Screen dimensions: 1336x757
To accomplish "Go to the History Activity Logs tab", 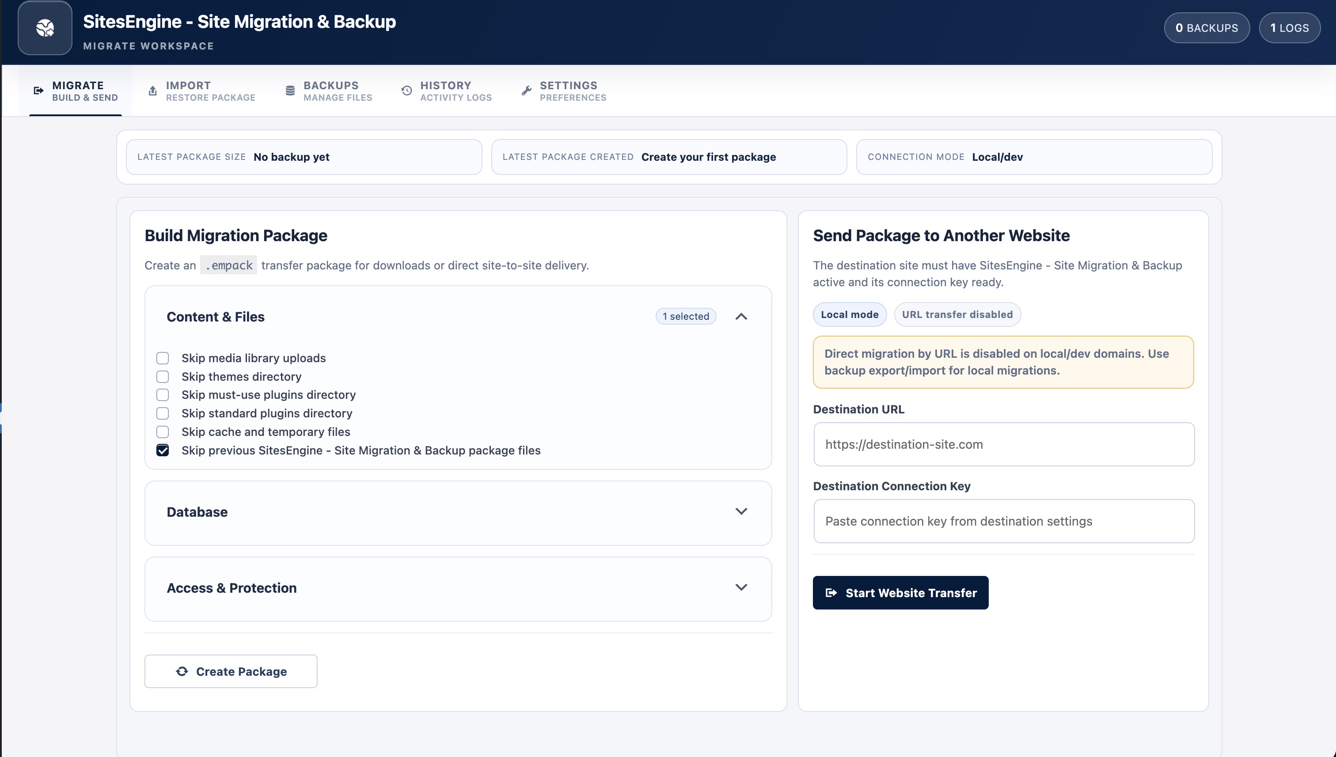I will [447, 91].
